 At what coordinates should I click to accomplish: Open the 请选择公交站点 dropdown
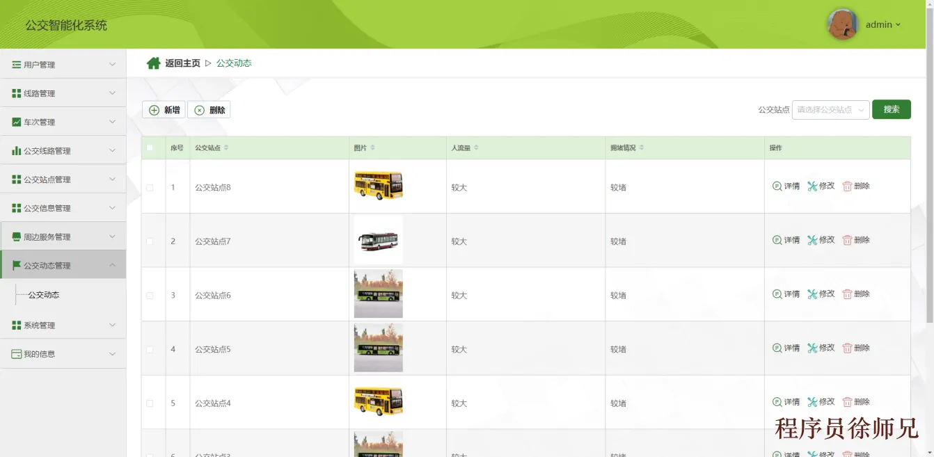831,109
